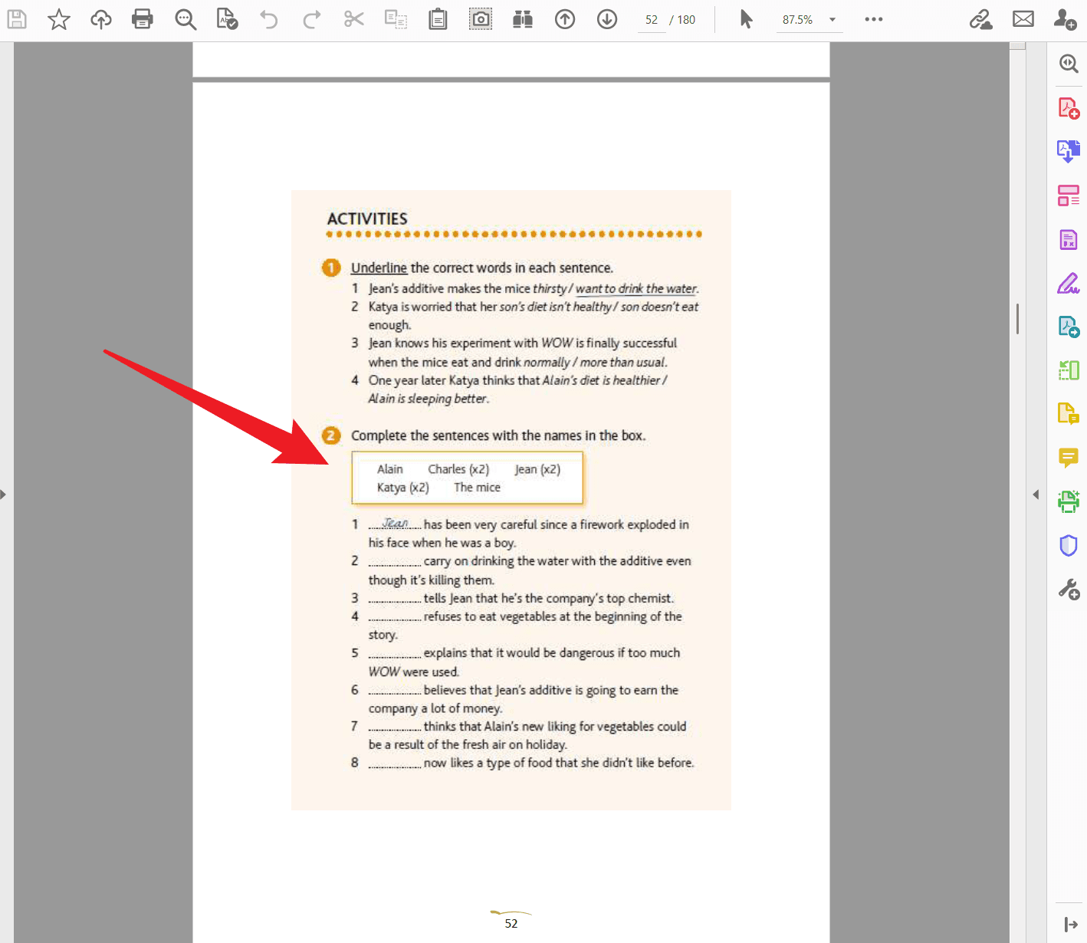Screen dimensions: 1087x943
Task: Go to the next page
Action: pos(607,19)
